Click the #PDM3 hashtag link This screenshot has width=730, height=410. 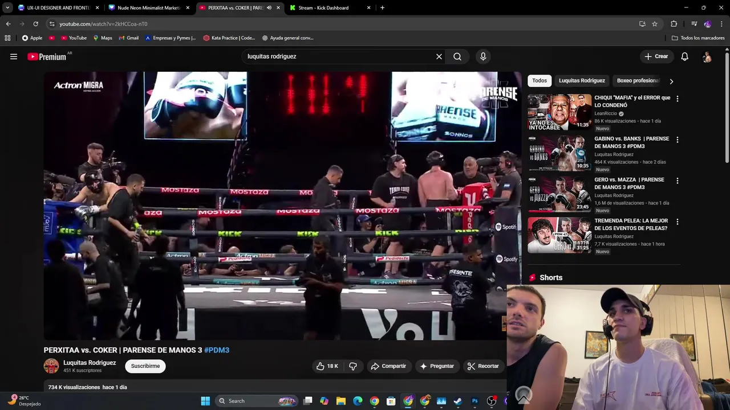tap(217, 350)
